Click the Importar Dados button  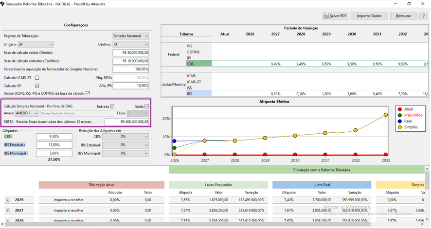[369, 16]
